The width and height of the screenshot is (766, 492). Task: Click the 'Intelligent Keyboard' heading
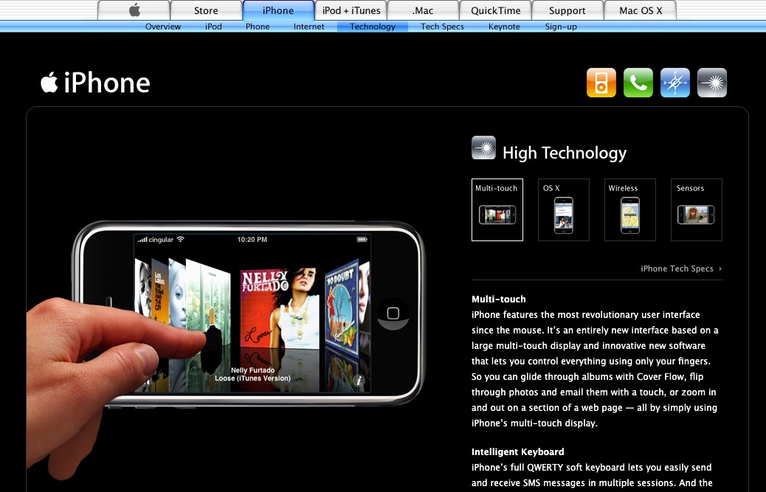coord(518,452)
